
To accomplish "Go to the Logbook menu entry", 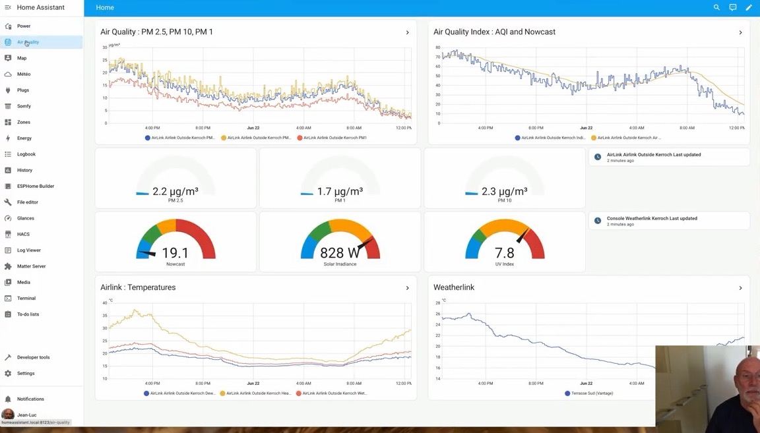I will 42,154.
